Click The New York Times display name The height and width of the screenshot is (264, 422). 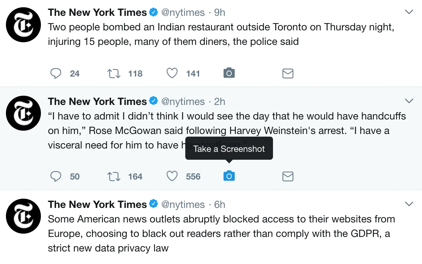[x=97, y=12]
